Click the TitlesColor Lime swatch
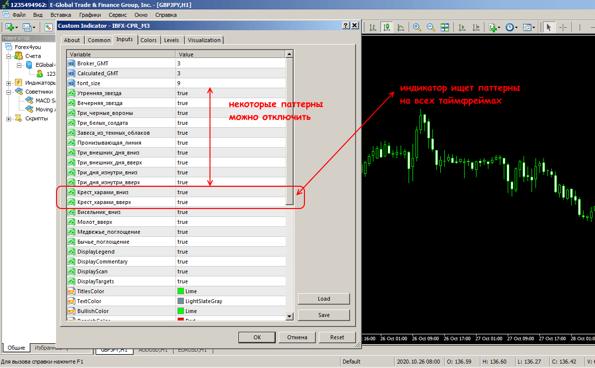 tap(180, 291)
